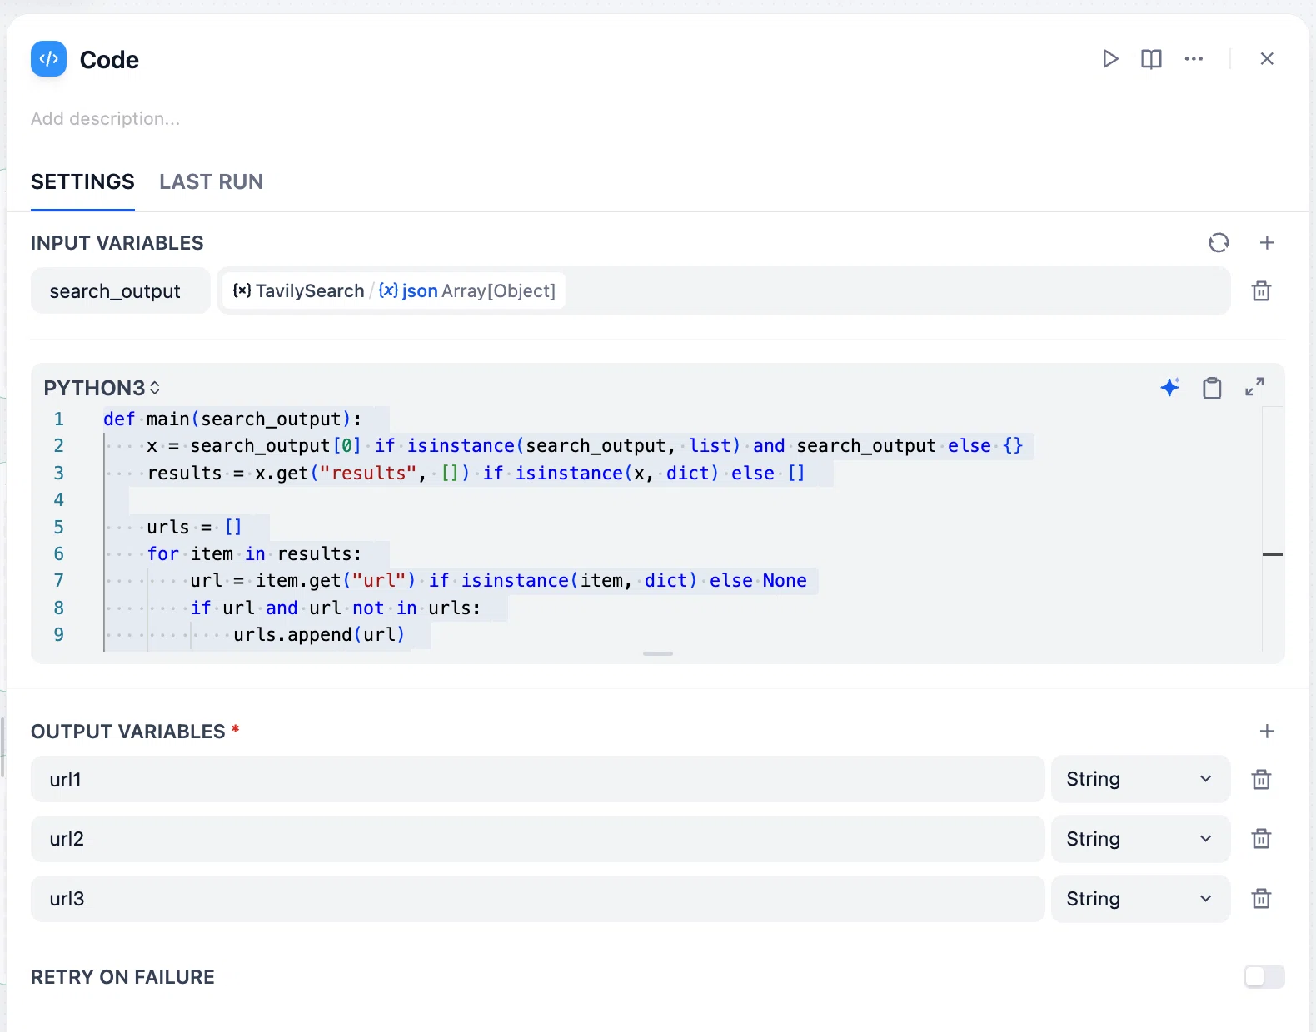Add a new output variable
Viewport: 1316px width, 1032px height.
tap(1267, 732)
